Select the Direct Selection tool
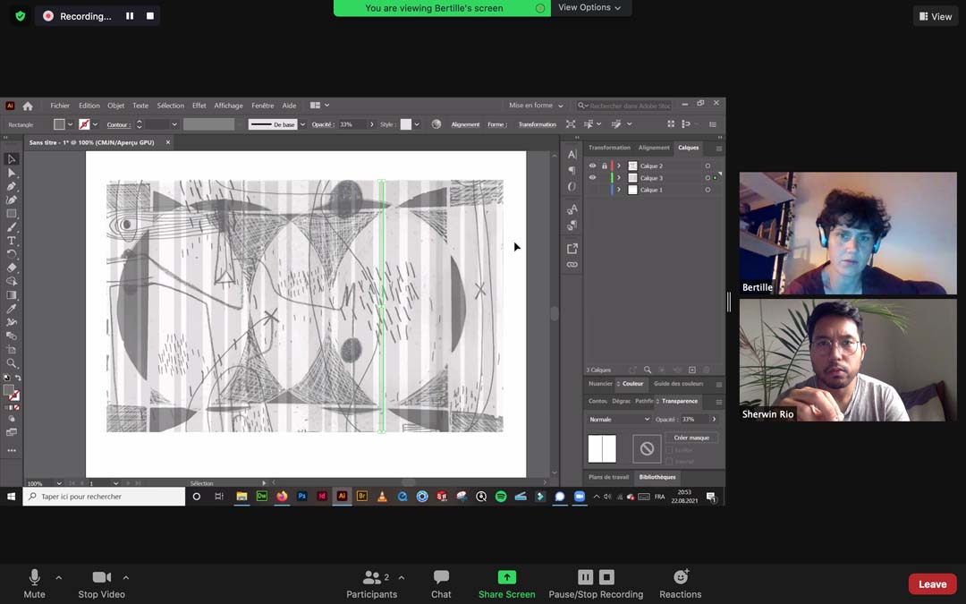The image size is (966, 604). 11,174
